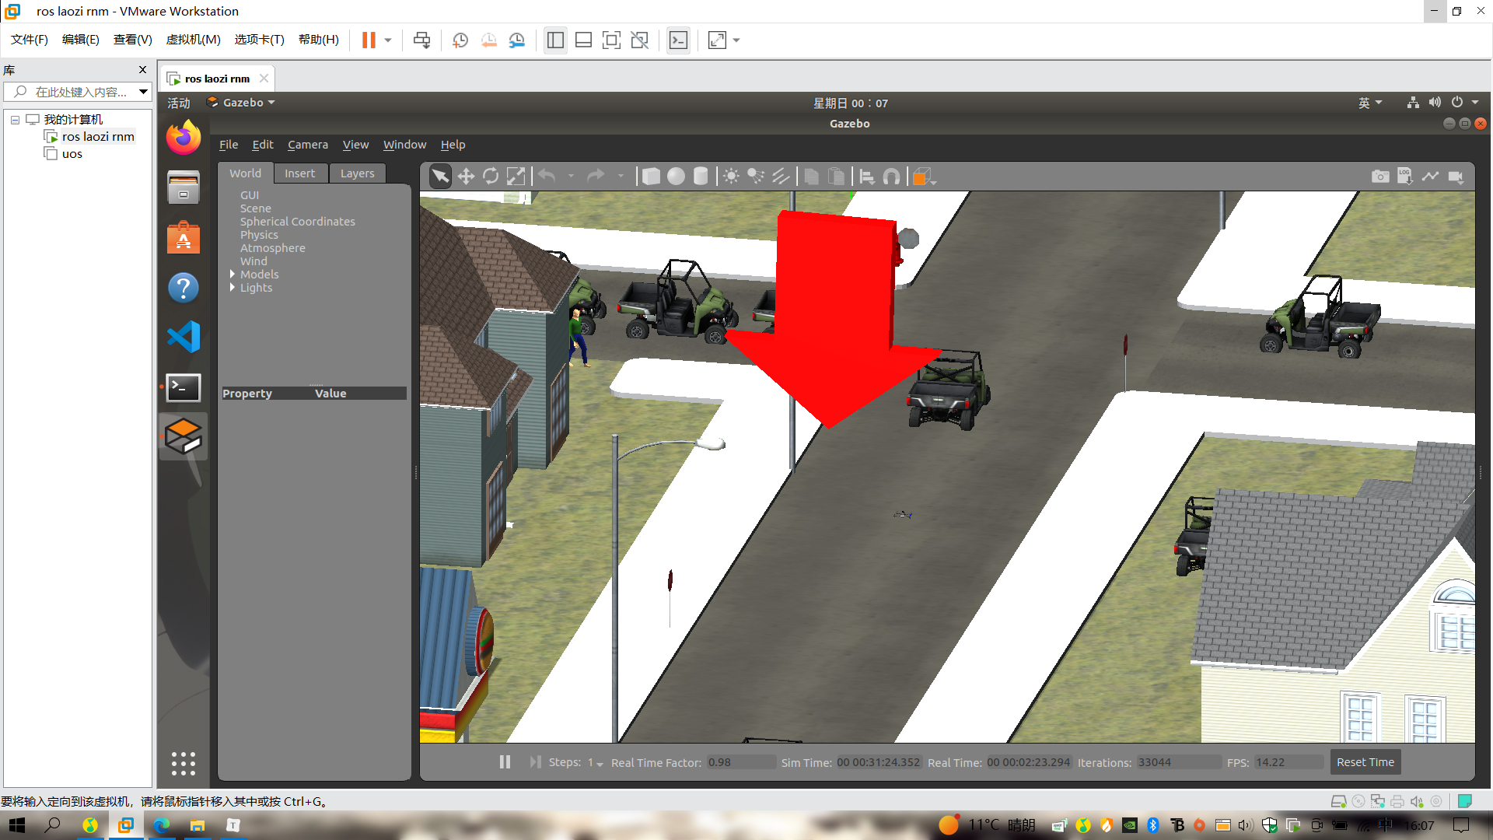Click the screenshot capture icon
The height and width of the screenshot is (840, 1493).
tap(1379, 177)
